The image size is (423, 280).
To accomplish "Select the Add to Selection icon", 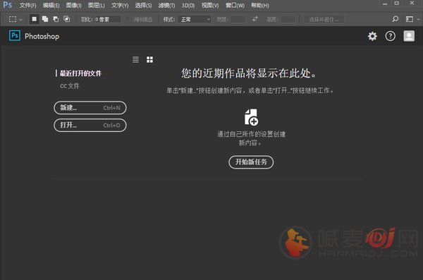I will click(x=45, y=19).
